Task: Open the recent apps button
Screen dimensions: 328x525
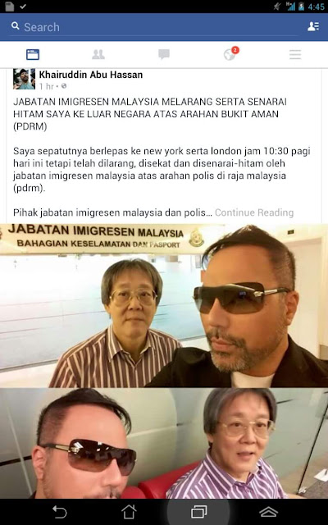Action: click(x=198, y=512)
